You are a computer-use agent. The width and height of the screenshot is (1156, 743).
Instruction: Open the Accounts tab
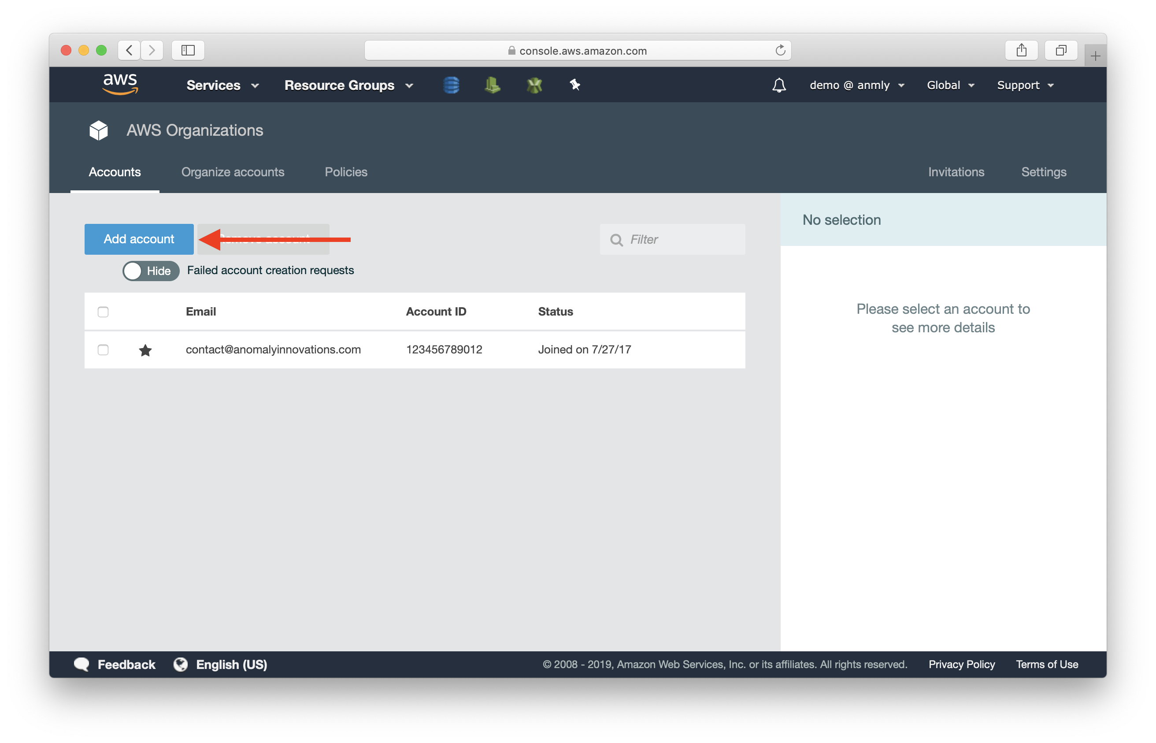pos(115,172)
